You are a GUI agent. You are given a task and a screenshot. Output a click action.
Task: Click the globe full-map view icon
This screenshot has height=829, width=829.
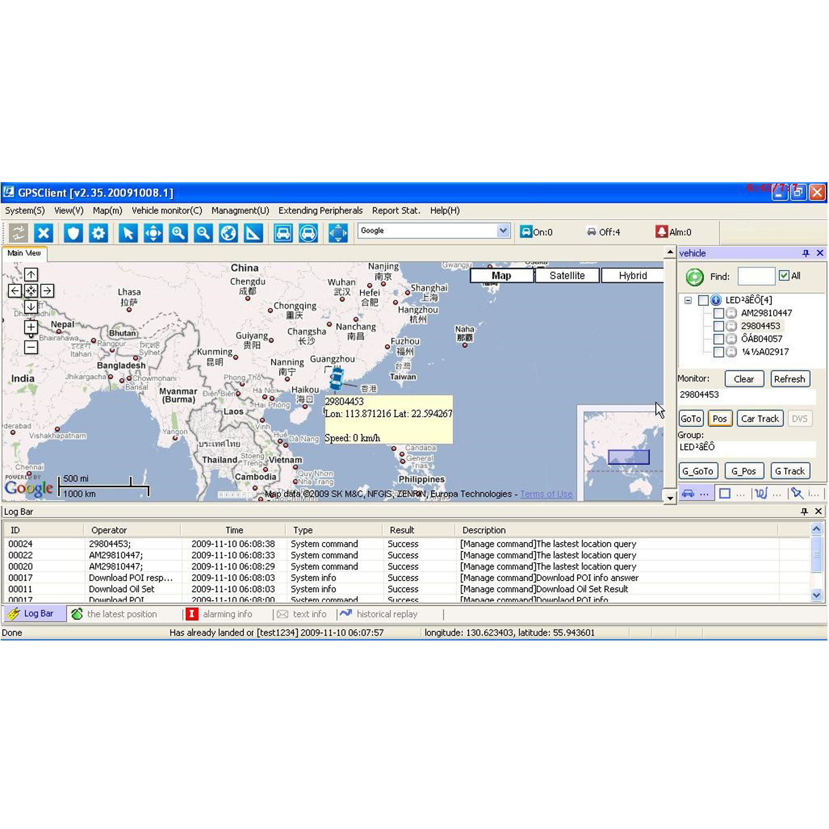pos(228,234)
